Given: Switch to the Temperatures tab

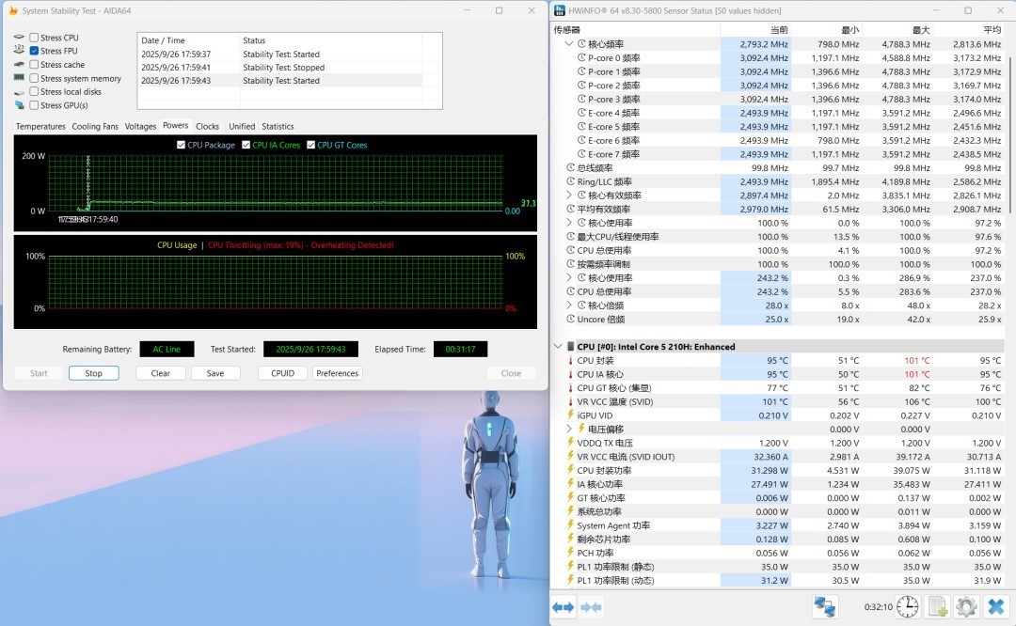Looking at the screenshot, I should pos(40,126).
